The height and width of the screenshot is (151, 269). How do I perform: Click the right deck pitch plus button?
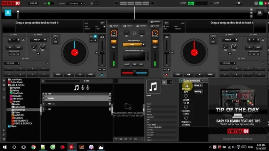168,70
